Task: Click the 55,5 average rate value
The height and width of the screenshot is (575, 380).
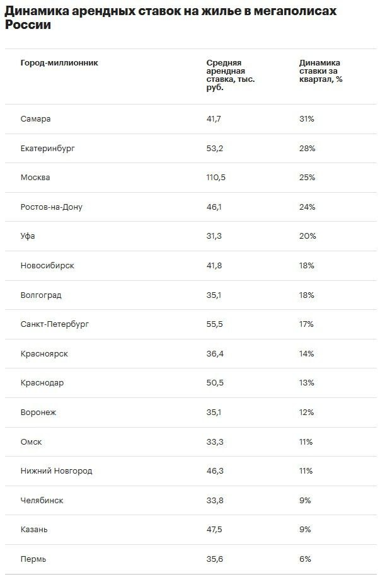Action: (214, 324)
